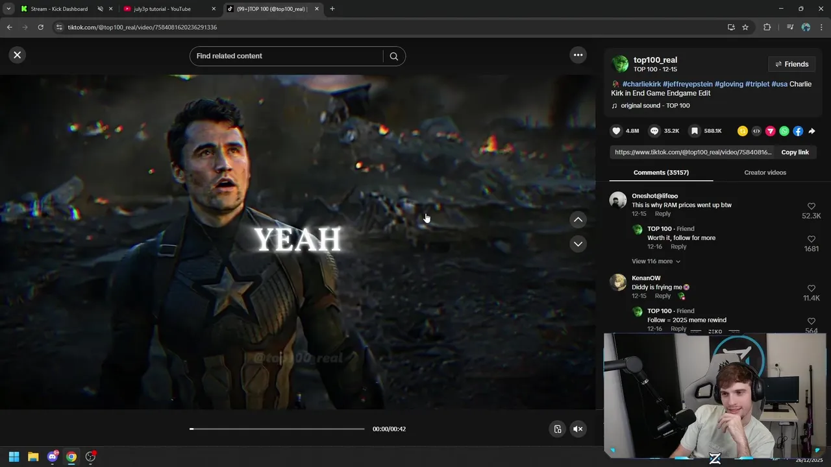Open the embed code icon
The width and height of the screenshot is (831, 467).
756,131
